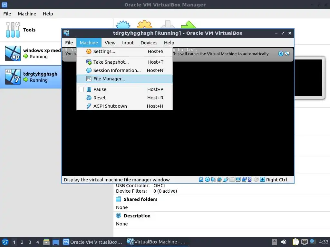330x247 pixels.
Task: Click the Manager toolbar New blue starburst icon
Action: point(123,24)
